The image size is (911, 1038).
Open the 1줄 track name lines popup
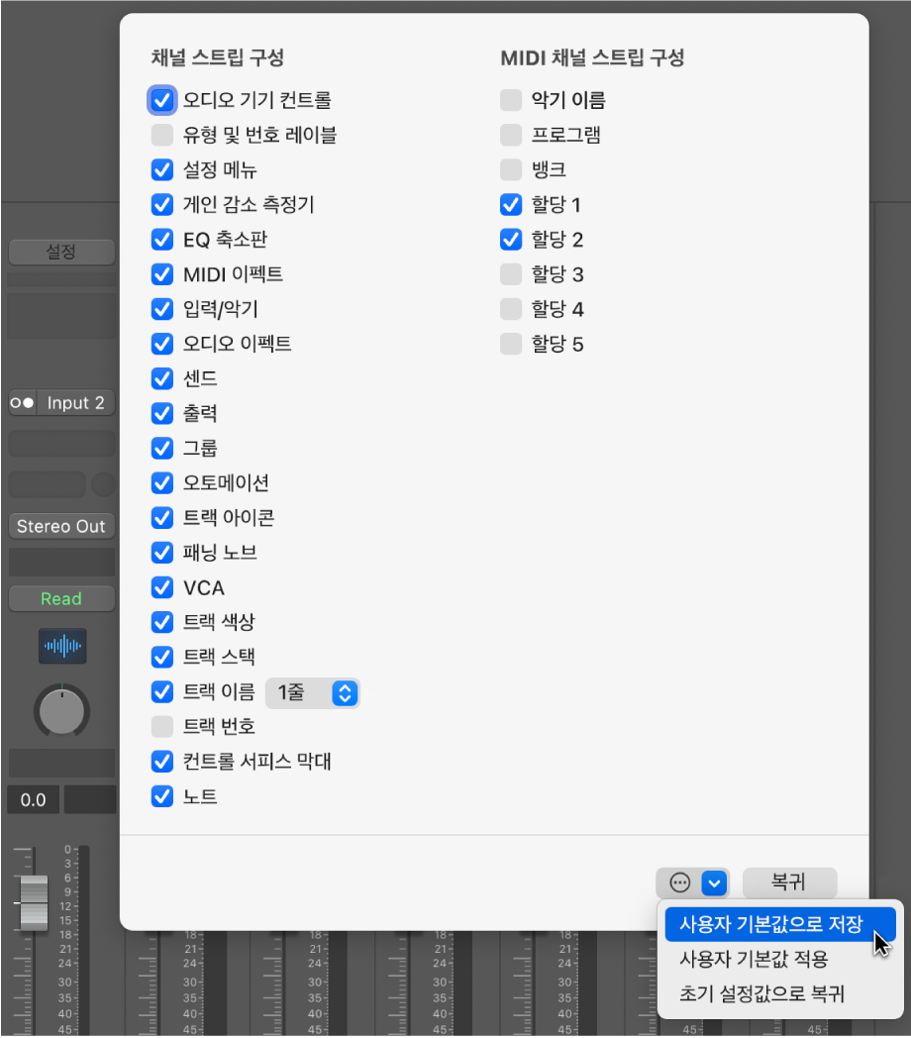click(313, 693)
